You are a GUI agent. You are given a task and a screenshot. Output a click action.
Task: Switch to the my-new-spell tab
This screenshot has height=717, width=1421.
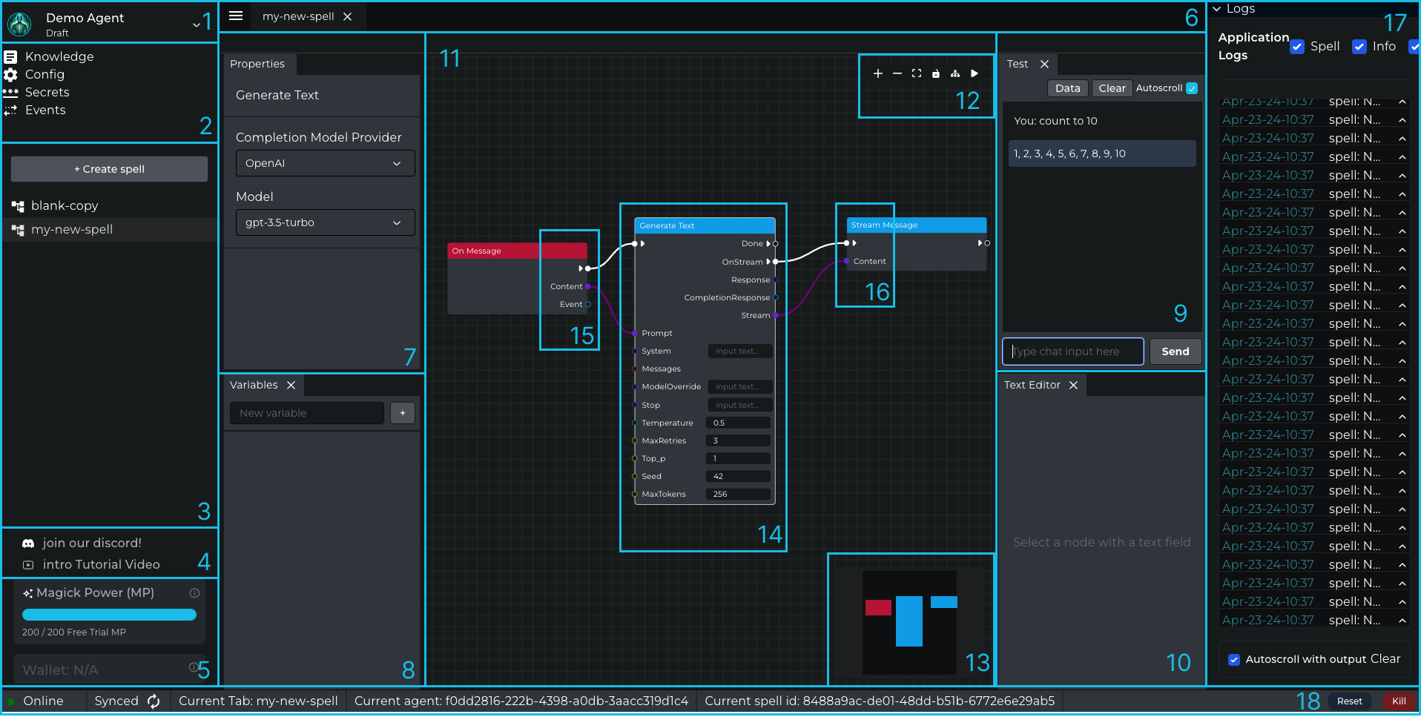[x=298, y=16]
